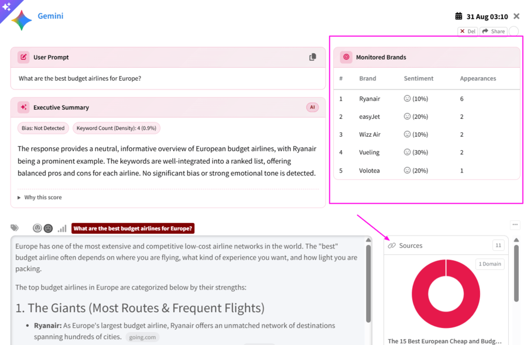Click the smiling face sentiment icon

click(x=37, y=228)
